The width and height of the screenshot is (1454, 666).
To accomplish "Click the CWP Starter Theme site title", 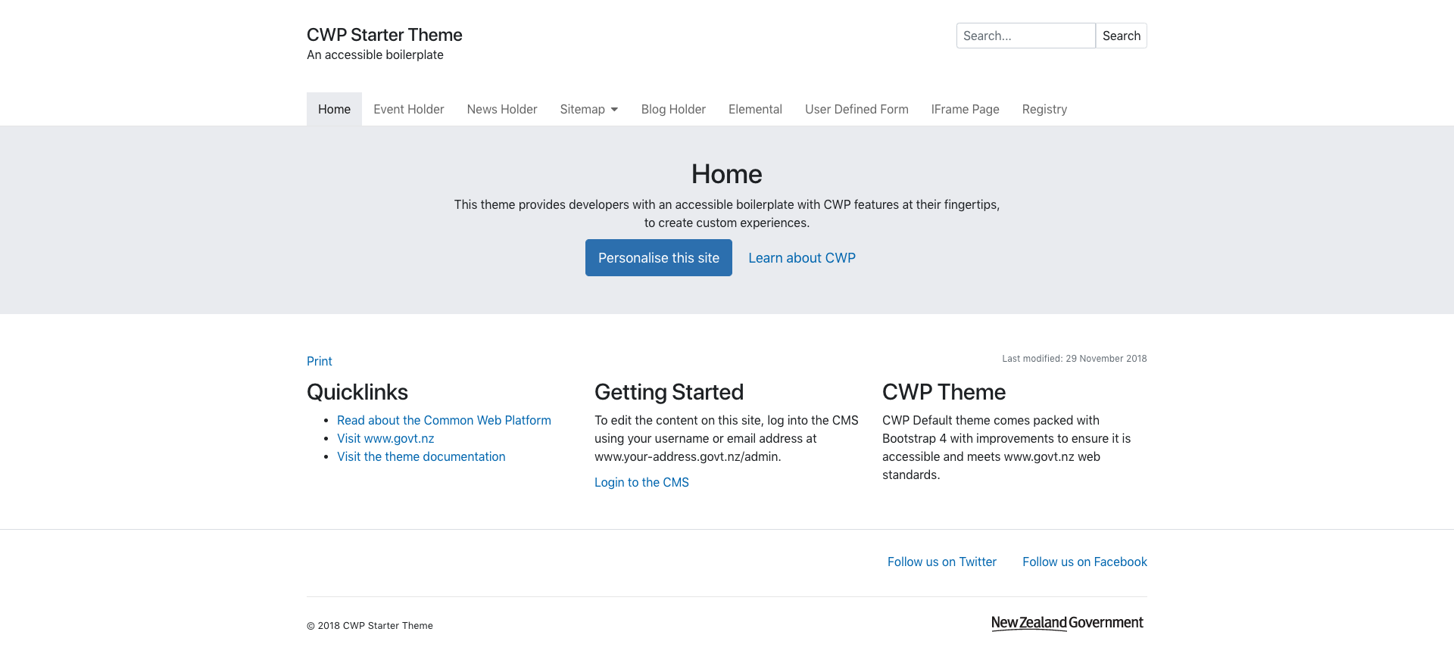I will coord(384,35).
